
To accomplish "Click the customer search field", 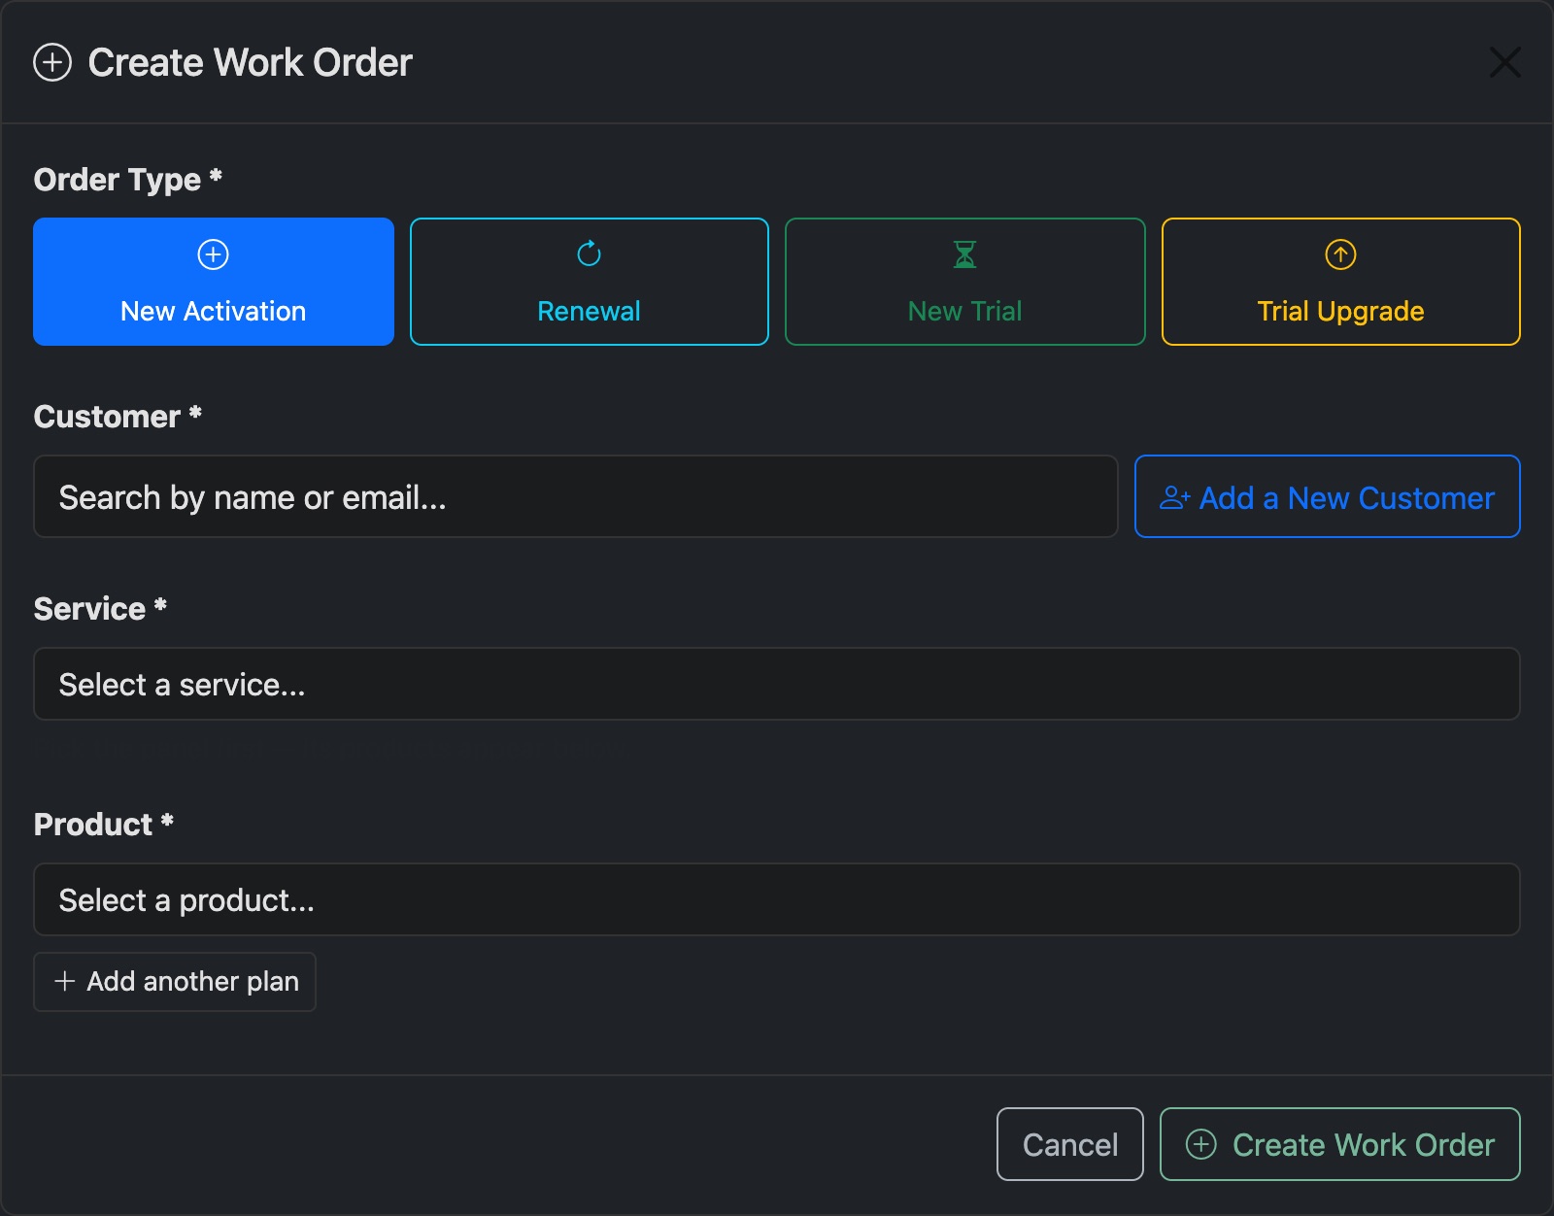I will [576, 496].
